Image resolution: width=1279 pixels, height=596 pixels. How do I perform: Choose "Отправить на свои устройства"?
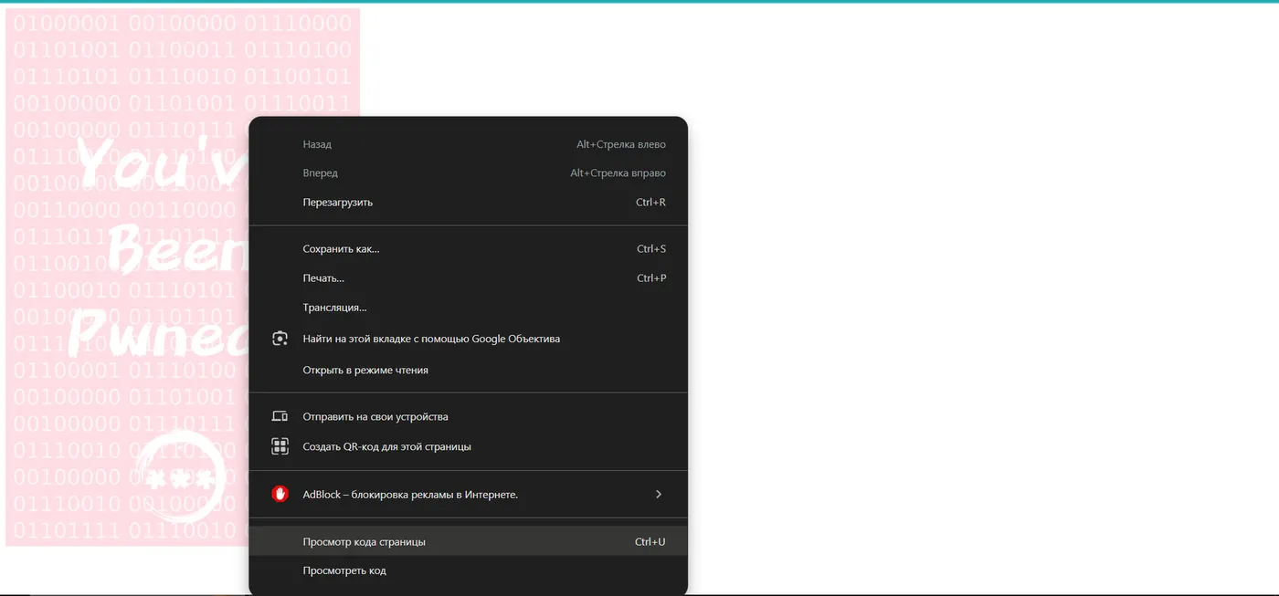468,416
